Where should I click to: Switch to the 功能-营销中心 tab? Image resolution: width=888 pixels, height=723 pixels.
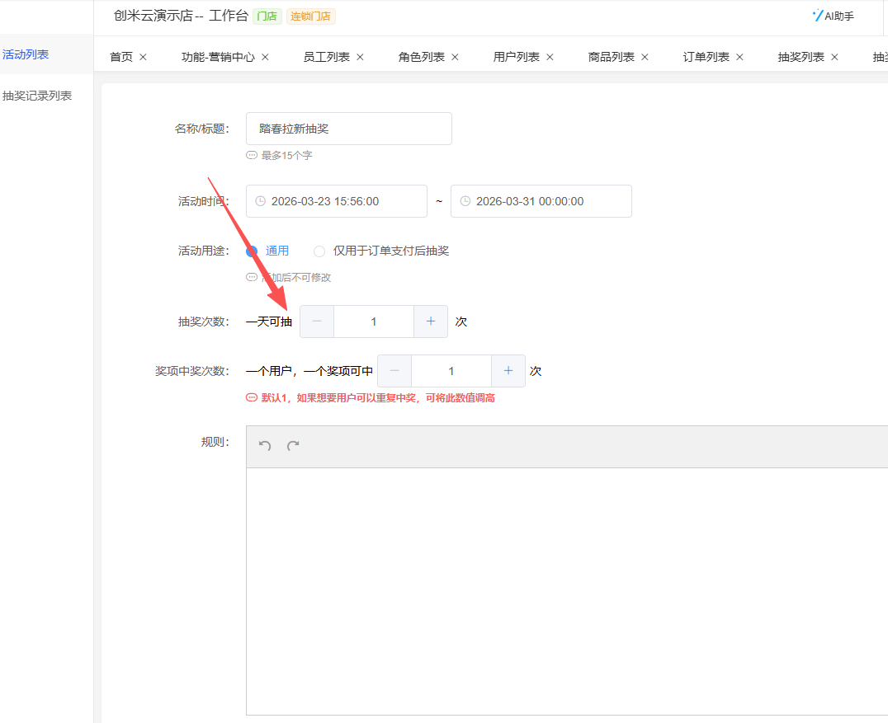pos(218,57)
